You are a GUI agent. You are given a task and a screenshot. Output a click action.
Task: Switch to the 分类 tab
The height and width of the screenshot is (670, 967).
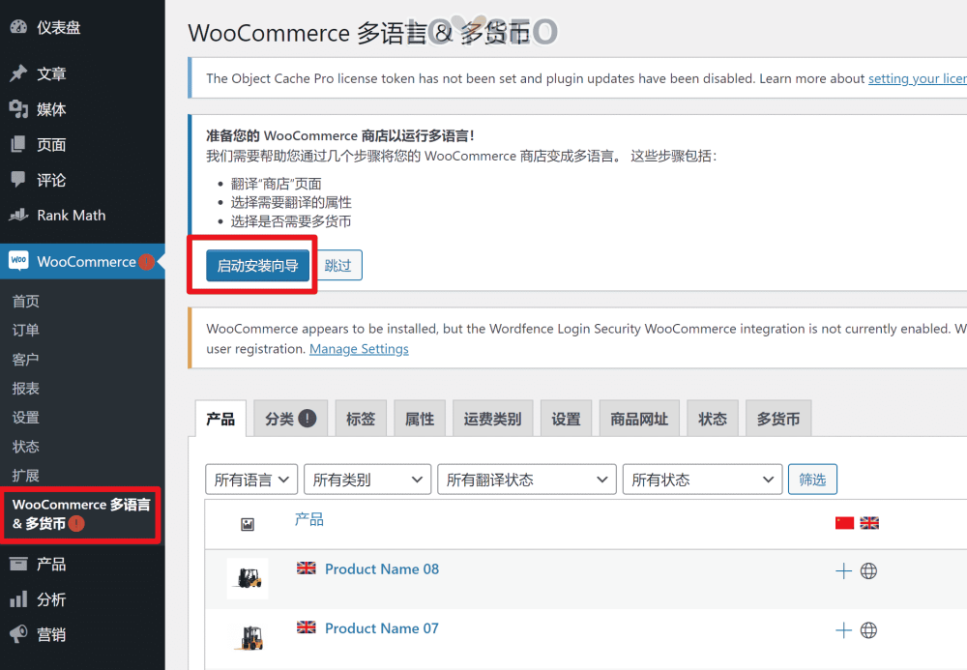coord(290,419)
